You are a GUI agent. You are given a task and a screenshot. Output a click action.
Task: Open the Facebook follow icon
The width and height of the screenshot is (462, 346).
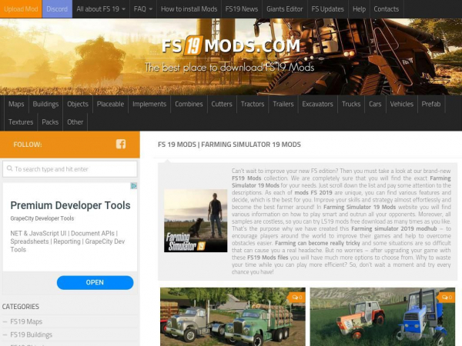pos(121,145)
